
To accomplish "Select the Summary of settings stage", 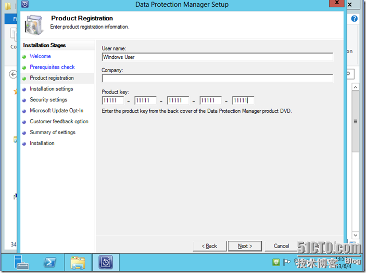I will 53,133.
